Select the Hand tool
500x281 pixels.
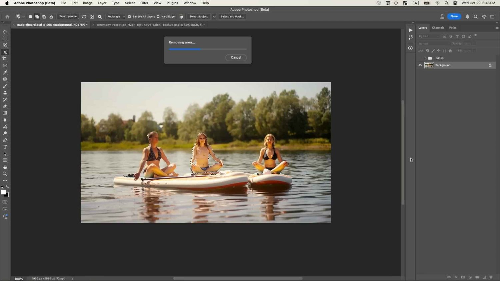point(5,167)
